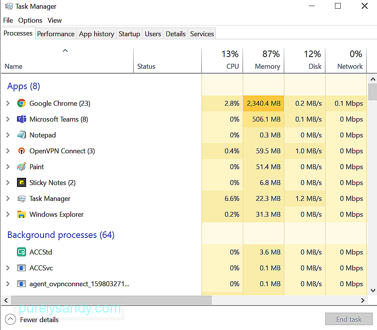Switch to the Users tab

point(153,34)
